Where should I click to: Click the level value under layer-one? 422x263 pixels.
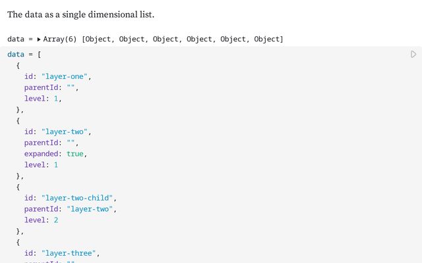click(x=56, y=99)
